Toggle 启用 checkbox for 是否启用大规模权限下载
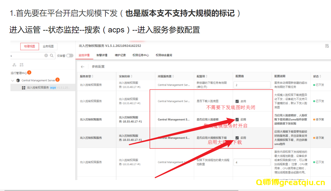The image size is (331, 191). coord(237,138)
